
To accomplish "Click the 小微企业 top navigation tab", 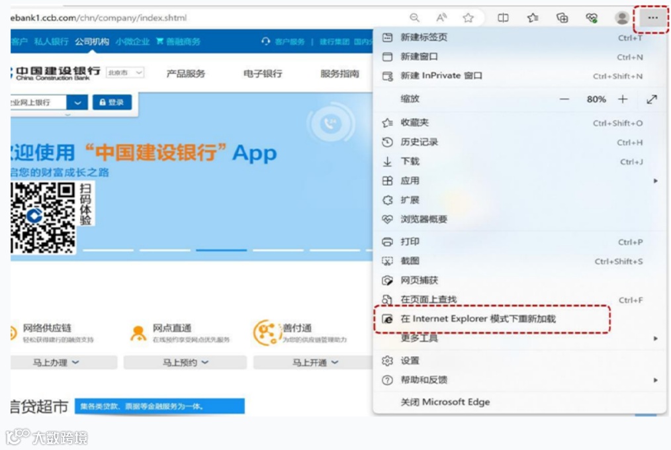I will pyautogui.click(x=132, y=42).
